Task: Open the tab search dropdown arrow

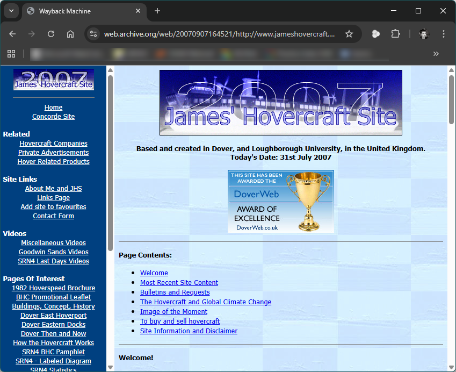Action: [x=11, y=11]
